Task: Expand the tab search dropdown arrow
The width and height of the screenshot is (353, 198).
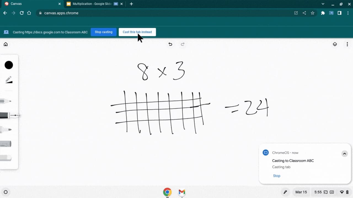Action: coord(323,4)
